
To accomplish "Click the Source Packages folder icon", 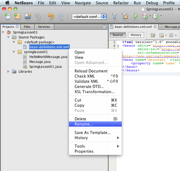I will coord(14,37).
